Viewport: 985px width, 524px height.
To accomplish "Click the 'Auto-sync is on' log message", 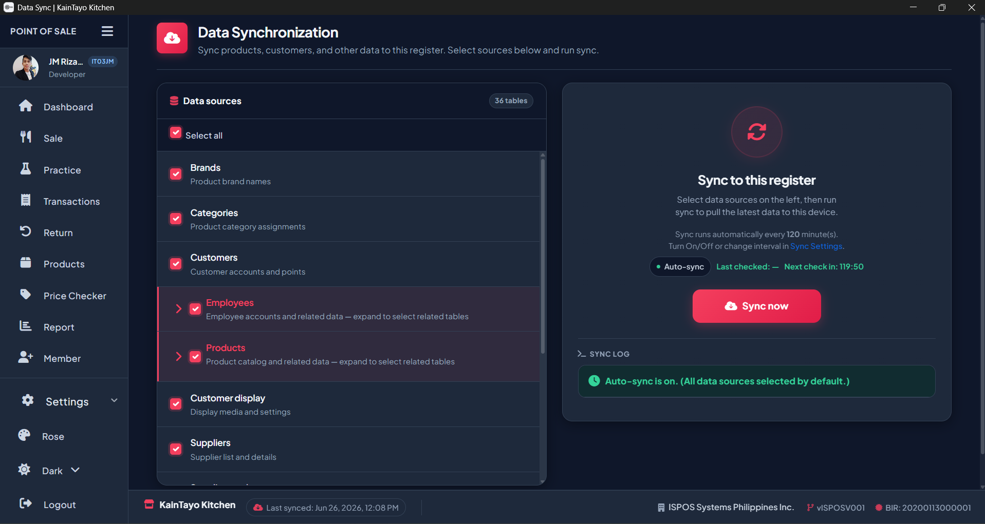I will (727, 381).
